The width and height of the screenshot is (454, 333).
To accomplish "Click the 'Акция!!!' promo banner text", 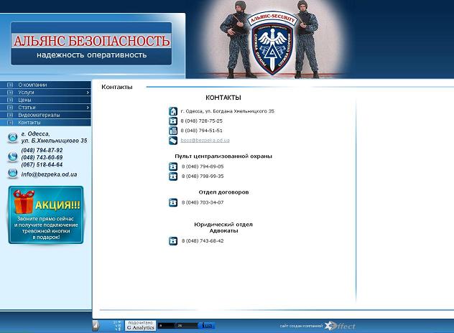I will tap(57, 205).
